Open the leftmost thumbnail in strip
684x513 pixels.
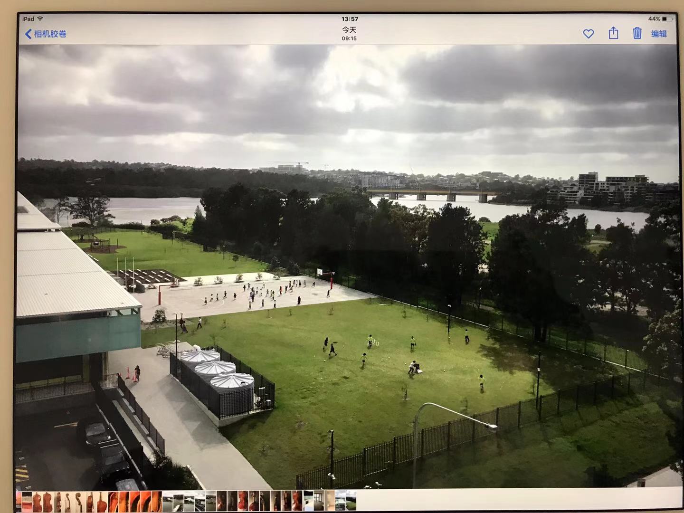(19, 501)
